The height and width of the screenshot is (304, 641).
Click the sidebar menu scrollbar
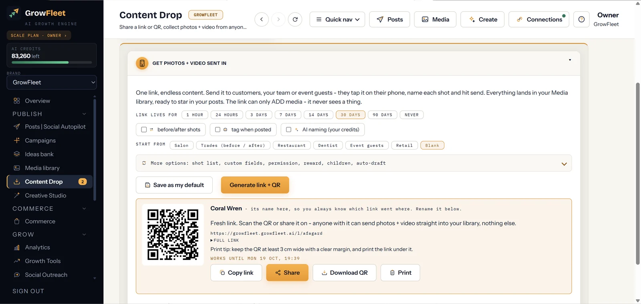[x=95, y=150]
